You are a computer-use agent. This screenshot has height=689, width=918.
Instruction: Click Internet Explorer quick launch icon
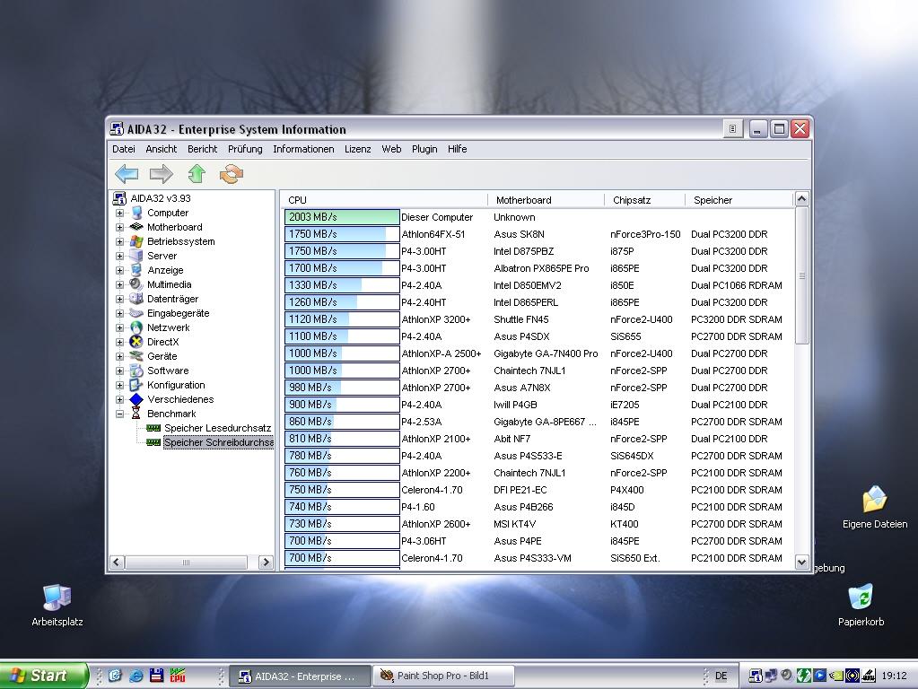point(136,676)
